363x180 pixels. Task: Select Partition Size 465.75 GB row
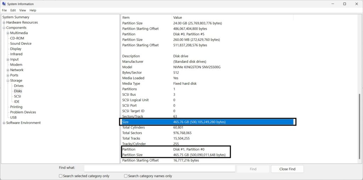pyautogui.click(x=208, y=155)
